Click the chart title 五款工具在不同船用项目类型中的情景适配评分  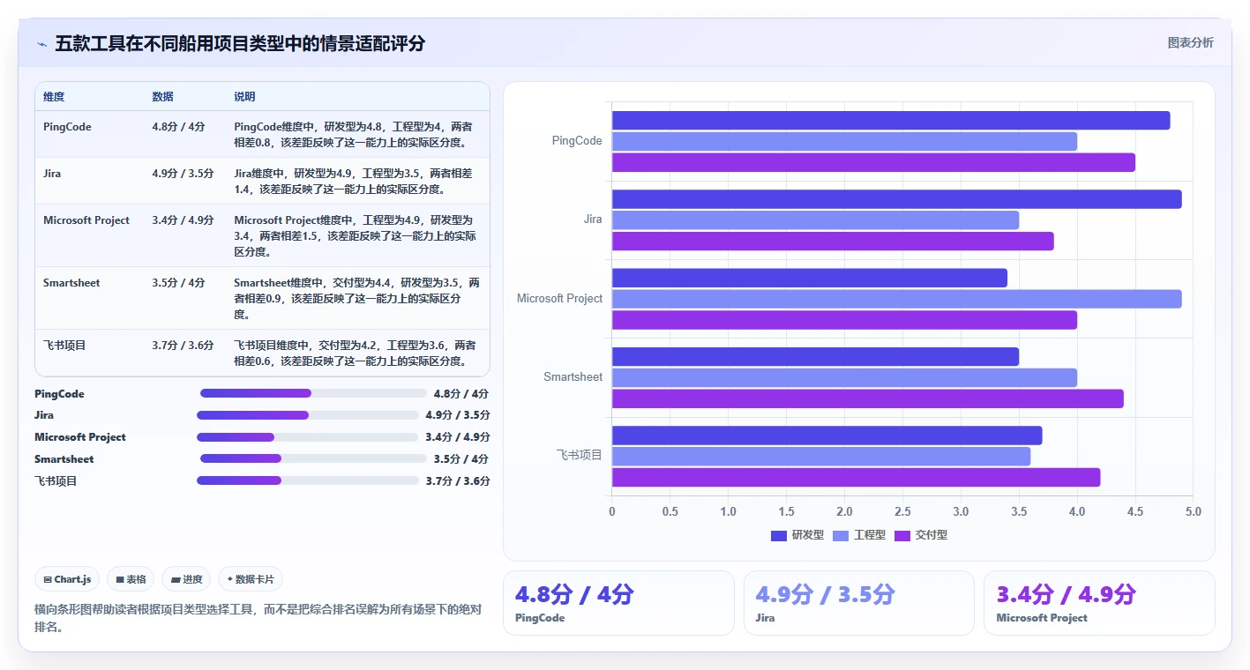[x=240, y=43]
